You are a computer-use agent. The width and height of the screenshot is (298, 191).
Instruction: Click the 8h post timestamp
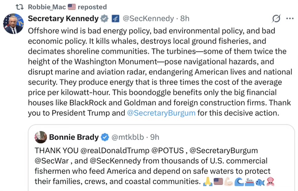185,19
